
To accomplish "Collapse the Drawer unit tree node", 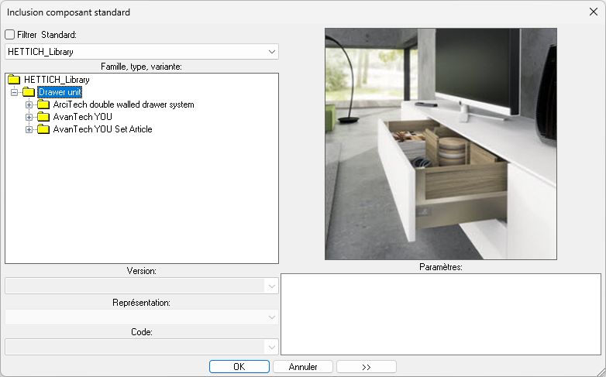I will 14,92.
